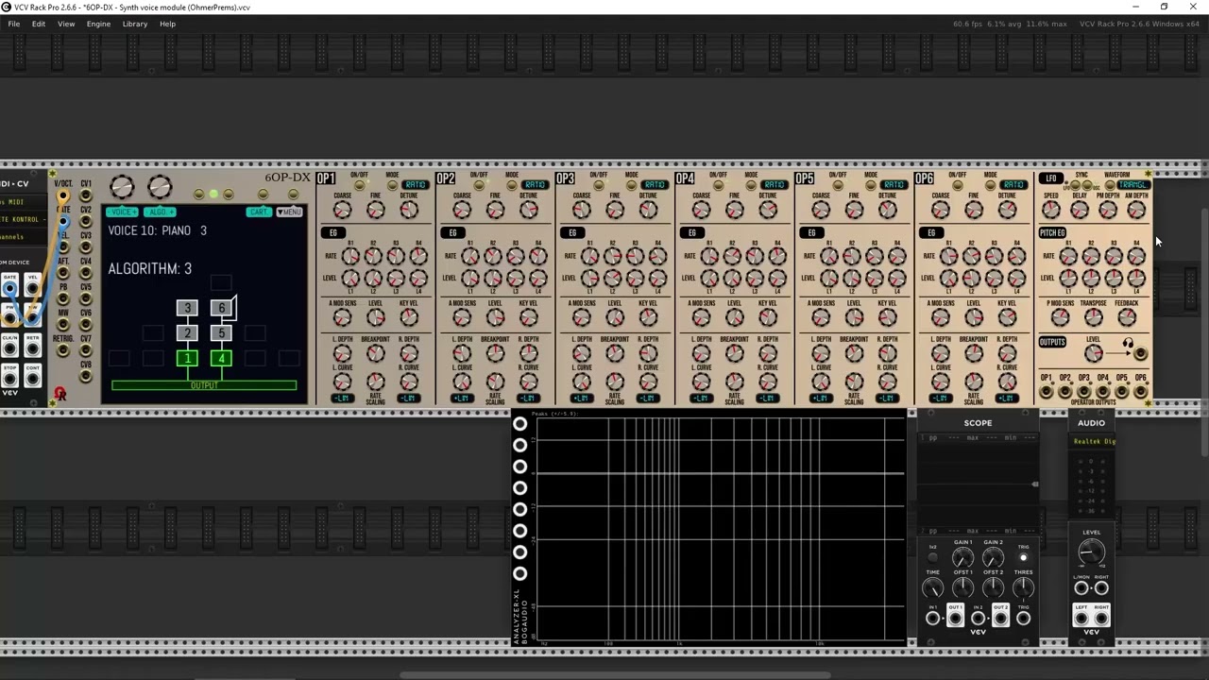Open the Library menu
Viewport: 1209px width, 680px height.
click(135, 24)
